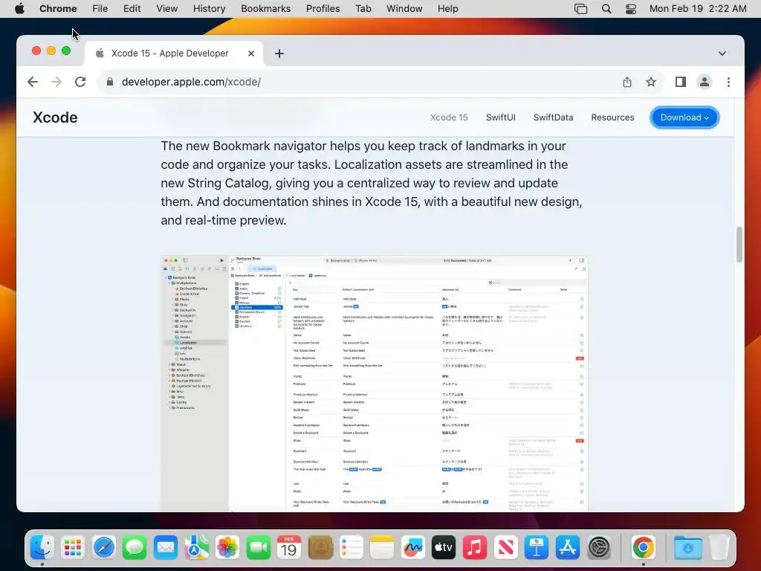Image resolution: width=761 pixels, height=571 pixels.
Task: Open the Profiles menu
Action: [x=323, y=9]
